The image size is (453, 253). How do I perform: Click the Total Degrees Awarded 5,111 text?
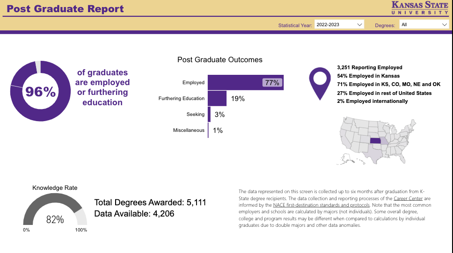tap(150, 202)
